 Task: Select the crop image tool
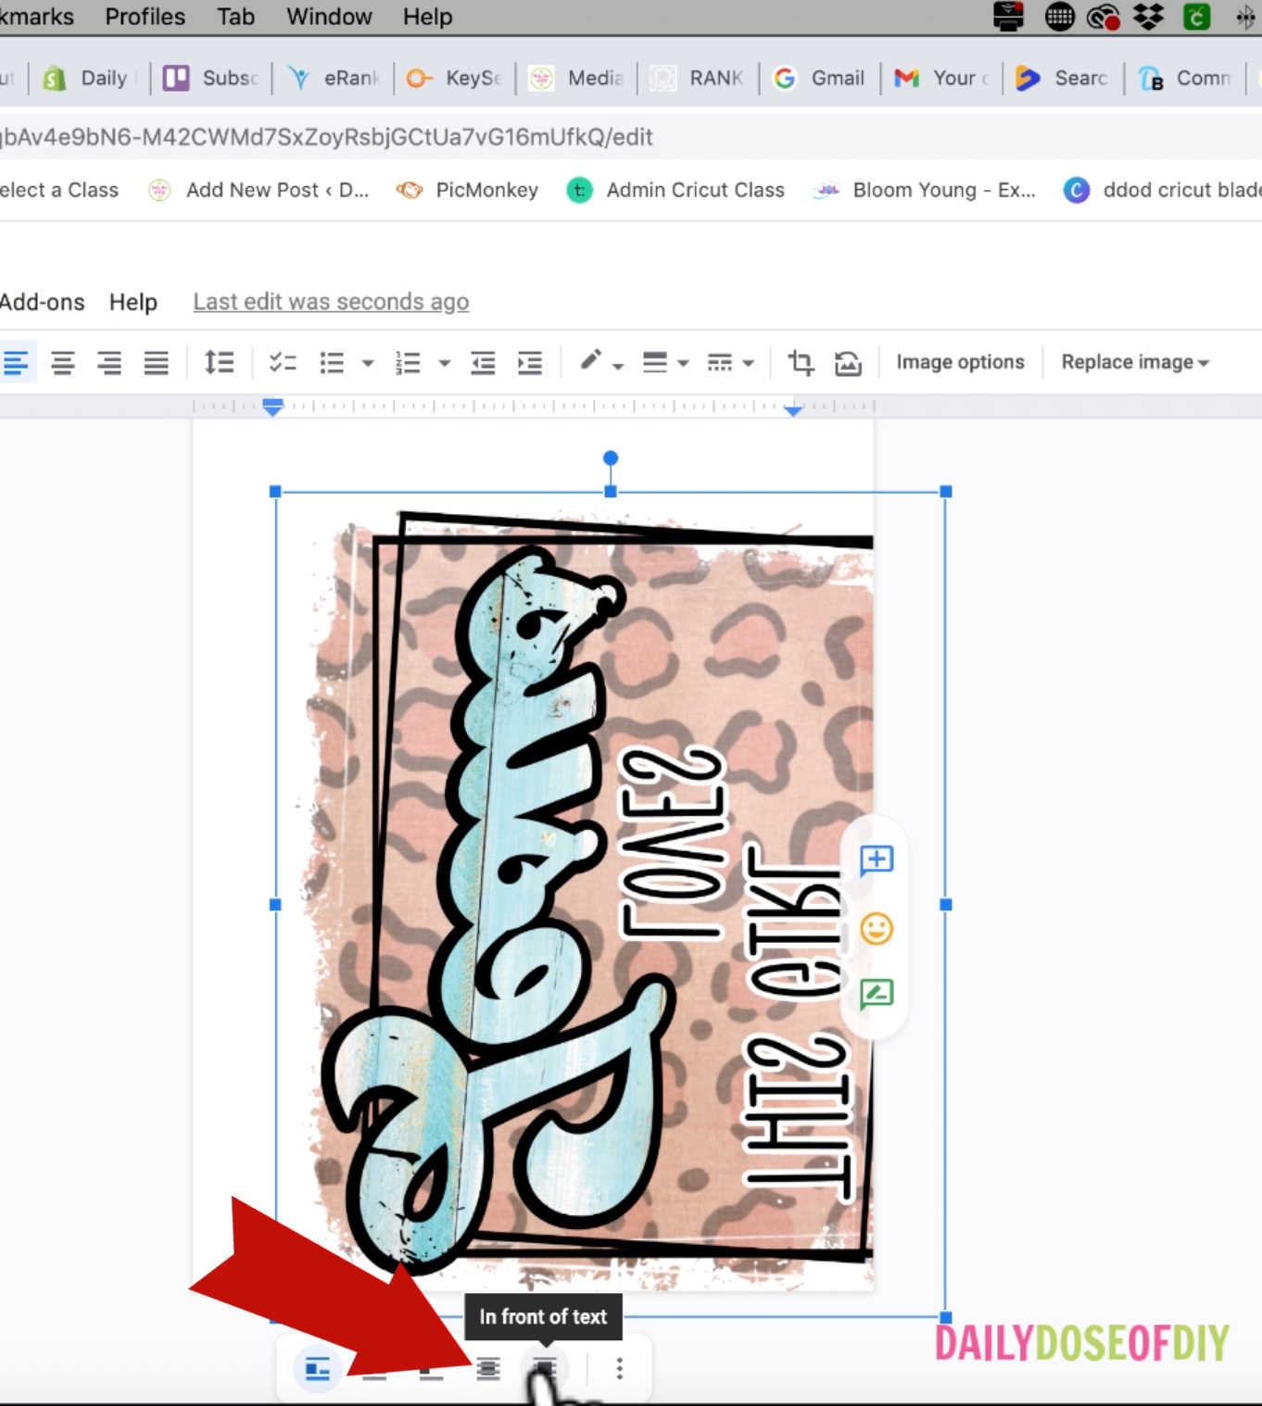pyautogui.click(x=801, y=362)
